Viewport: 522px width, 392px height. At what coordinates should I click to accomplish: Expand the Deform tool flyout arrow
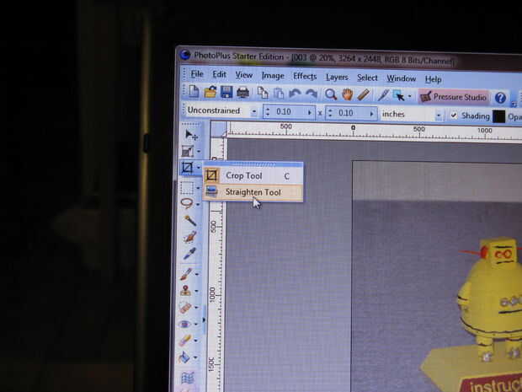(199, 152)
